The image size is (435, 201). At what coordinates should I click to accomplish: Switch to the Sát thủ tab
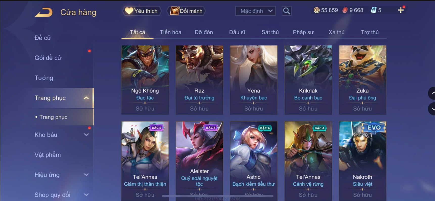click(270, 32)
